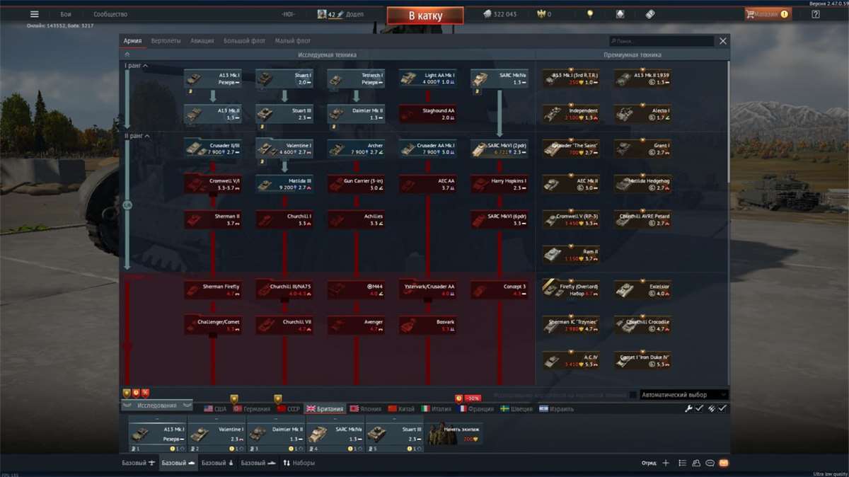Click the Golden Eagles currency icon
Viewport: 849px width, 477px height.
tap(543, 14)
